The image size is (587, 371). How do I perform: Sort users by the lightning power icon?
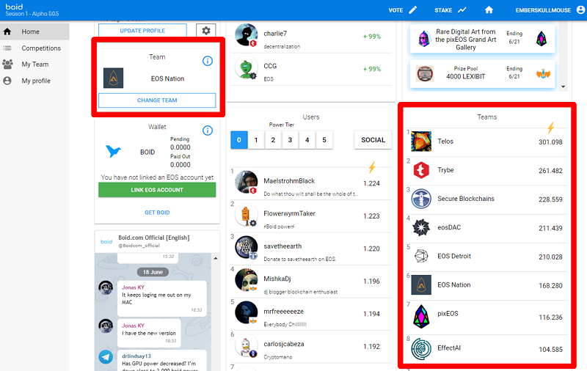pos(372,167)
